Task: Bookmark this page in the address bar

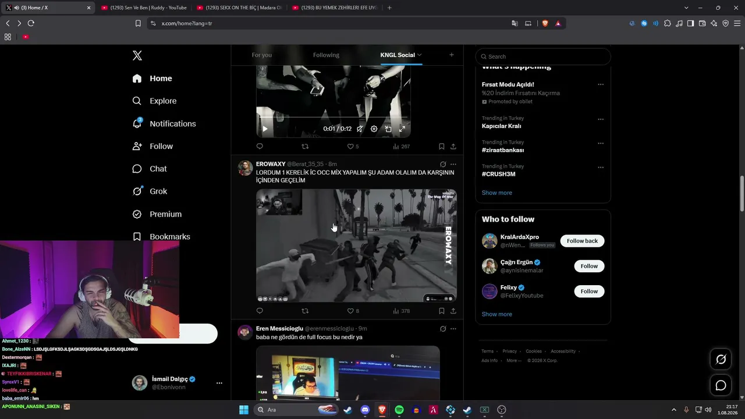Action: pos(138,23)
